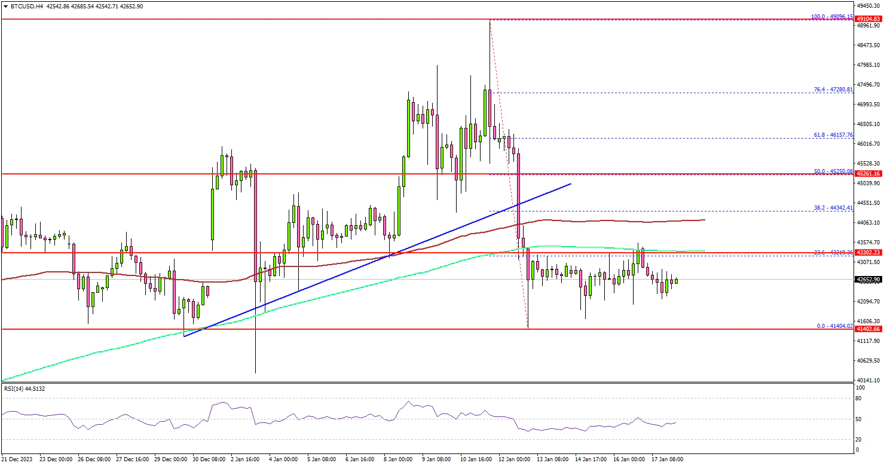Viewport: 884px width, 466px height.
Task: Click the 17 Jan 08:00 time label
Action: click(x=667, y=459)
